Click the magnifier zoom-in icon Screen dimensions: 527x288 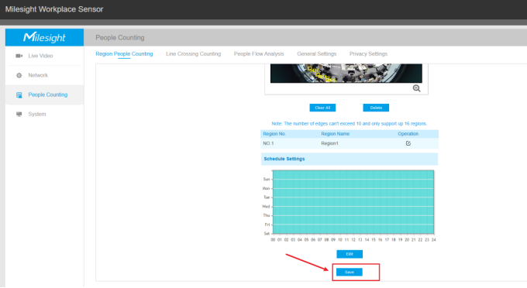click(416, 88)
